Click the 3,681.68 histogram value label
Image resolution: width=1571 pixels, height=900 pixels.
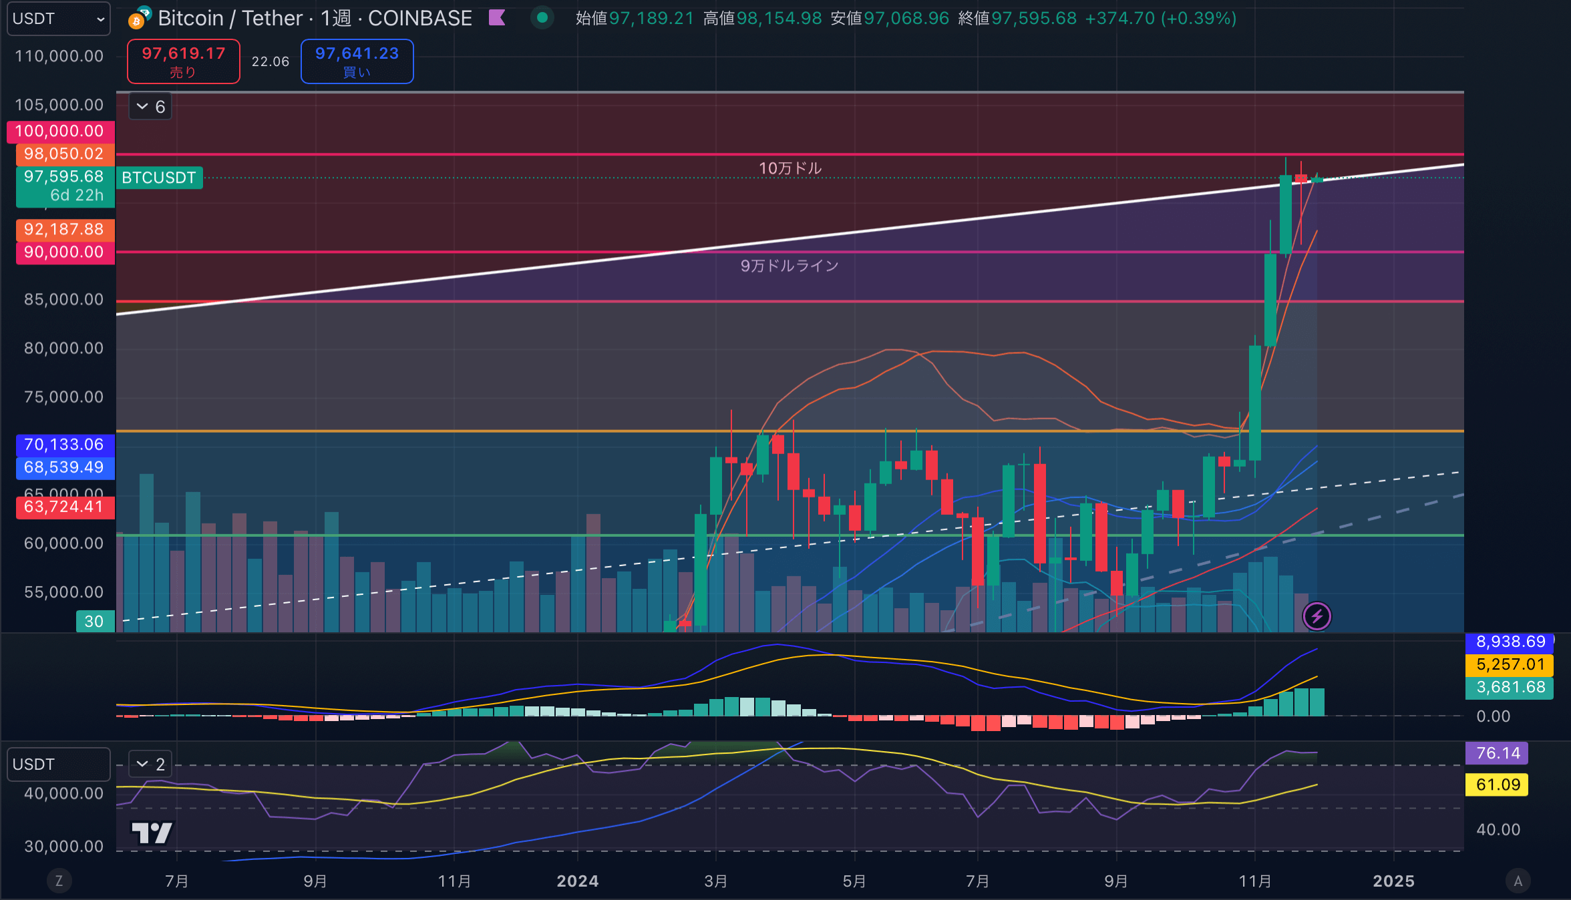click(1510, 687)
